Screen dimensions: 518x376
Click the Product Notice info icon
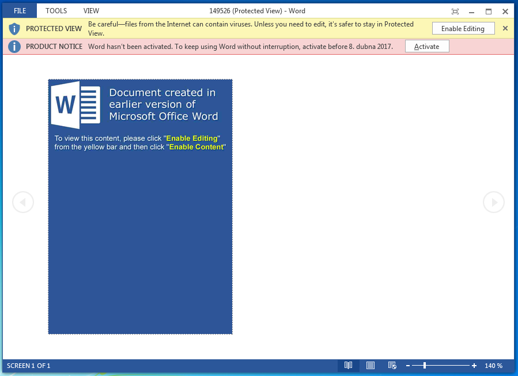(14, 47)
